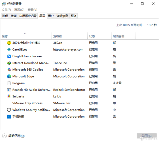This screenshot has width=159, height=142.
Task: Click the 10.7 秒 BIOS time value
Action: (x=152, y=25)
